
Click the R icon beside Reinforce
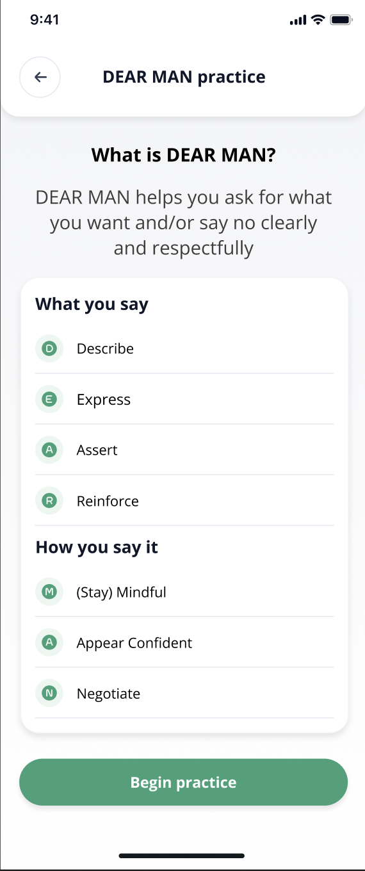click(49, 501)
